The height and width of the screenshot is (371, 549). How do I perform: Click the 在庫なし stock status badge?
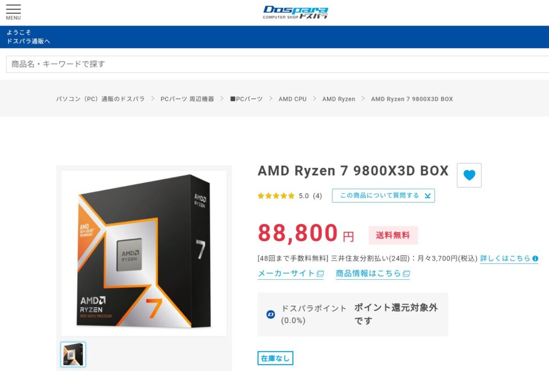275,358
